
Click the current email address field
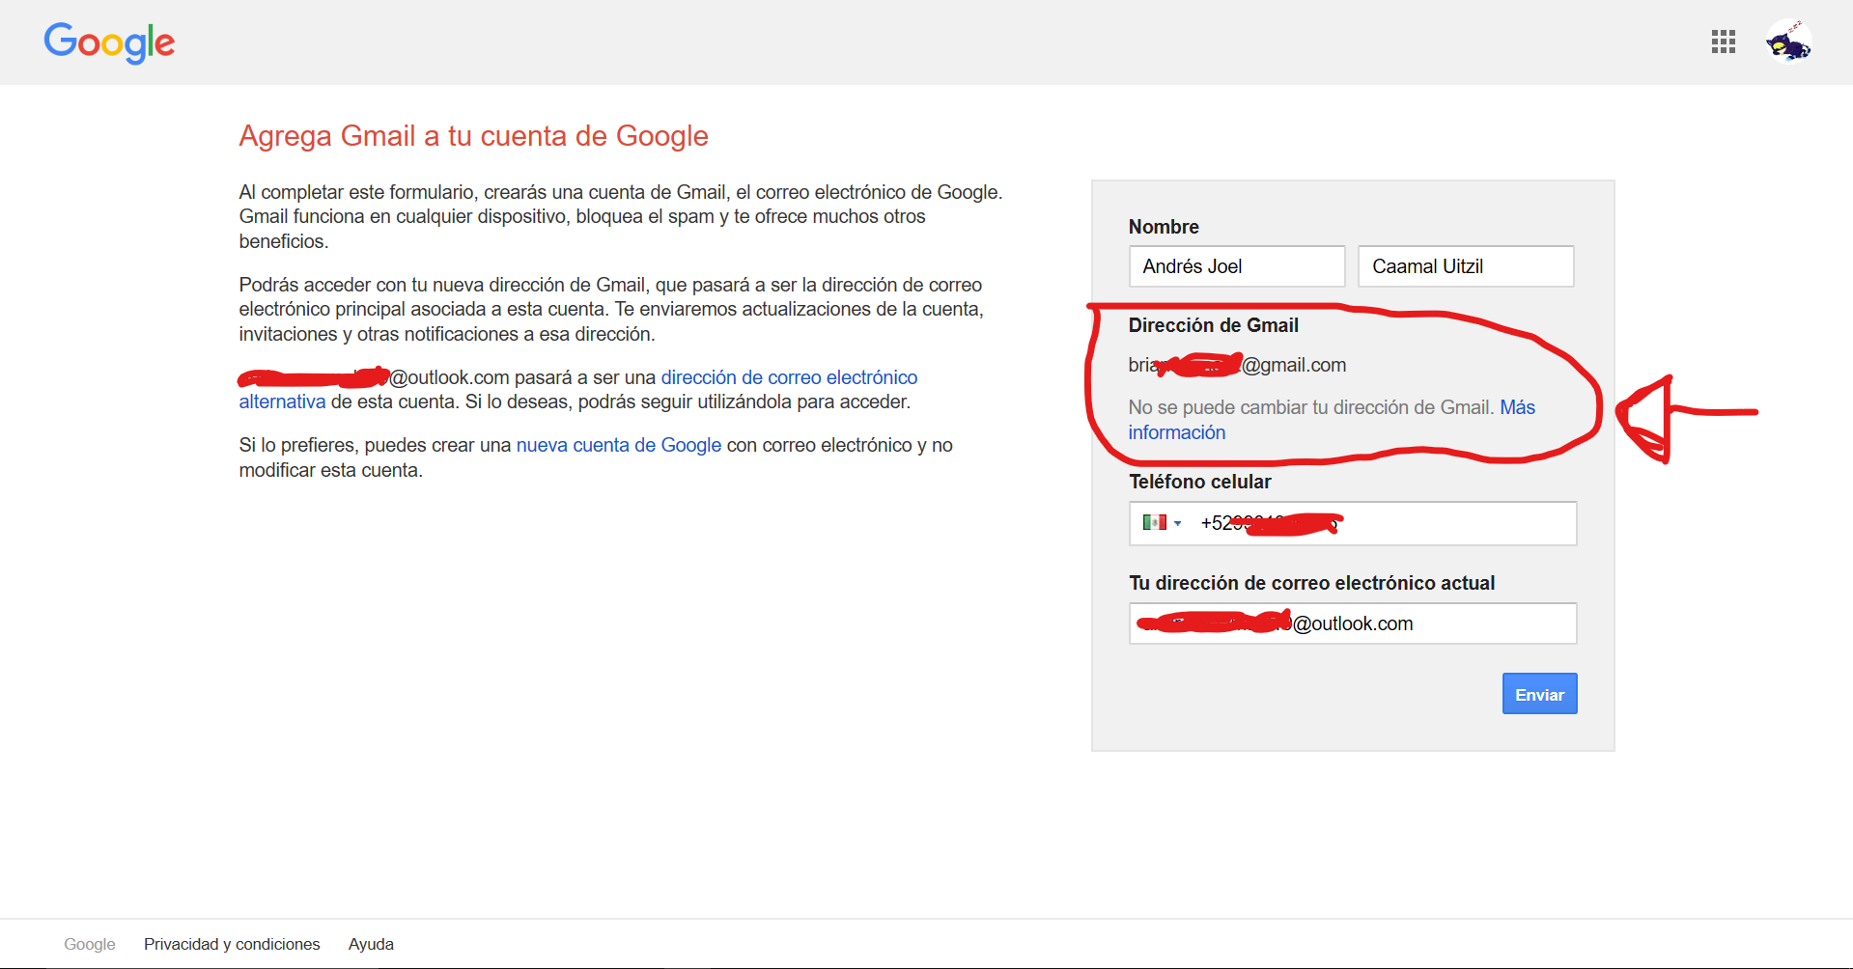[1353, 623]
